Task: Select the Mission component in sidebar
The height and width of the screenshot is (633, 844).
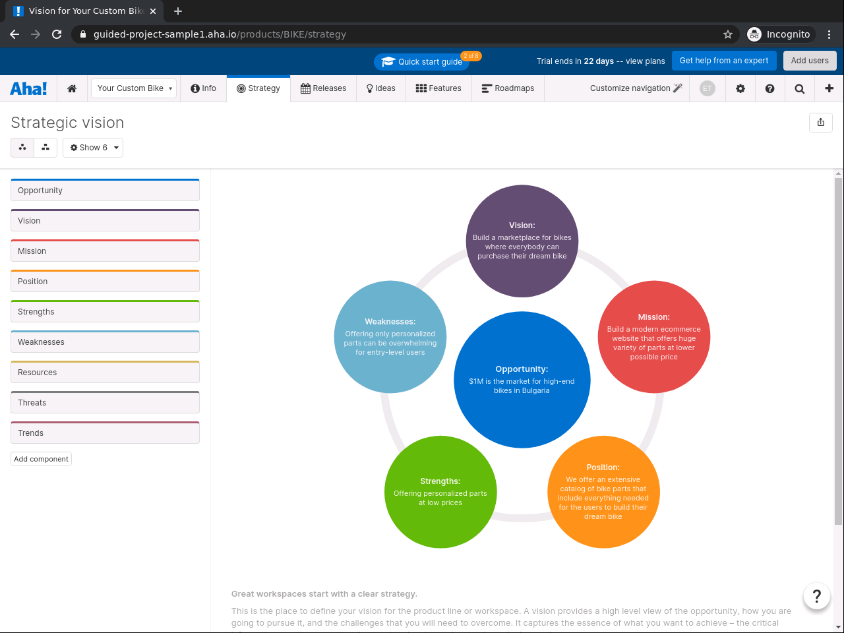Action: [105, 251]
